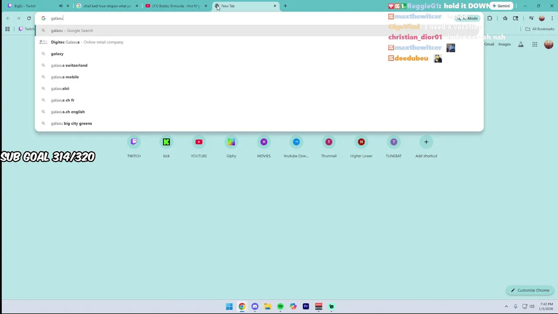This screenshot has width=558, height=314.
Task: Open the taskbar clock showing 7:42 PM
Action: (x=546, y=307)
